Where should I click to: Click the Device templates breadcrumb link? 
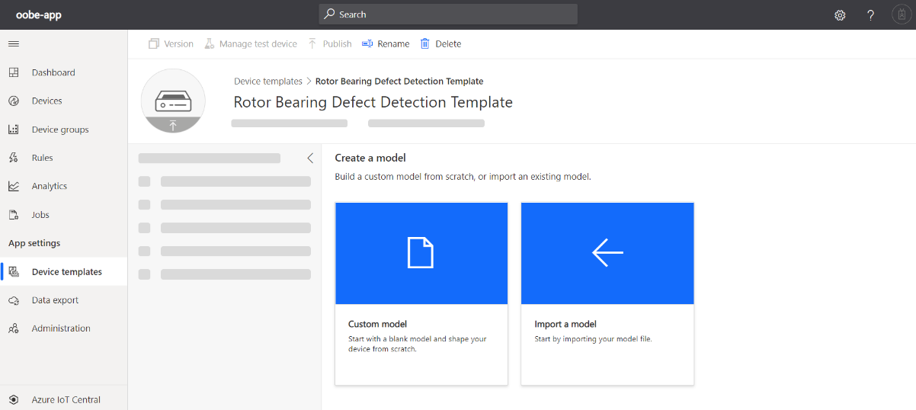[x=268, y=81]
